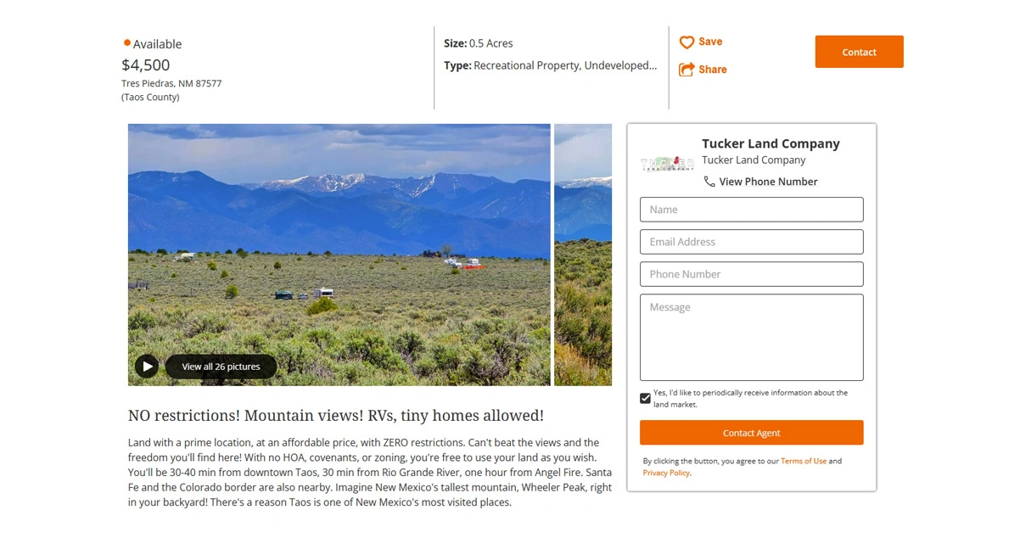Viewport: 1020px width, 538px height.
Task: Open the Privacy Policy link
Action: coord(666,473)
